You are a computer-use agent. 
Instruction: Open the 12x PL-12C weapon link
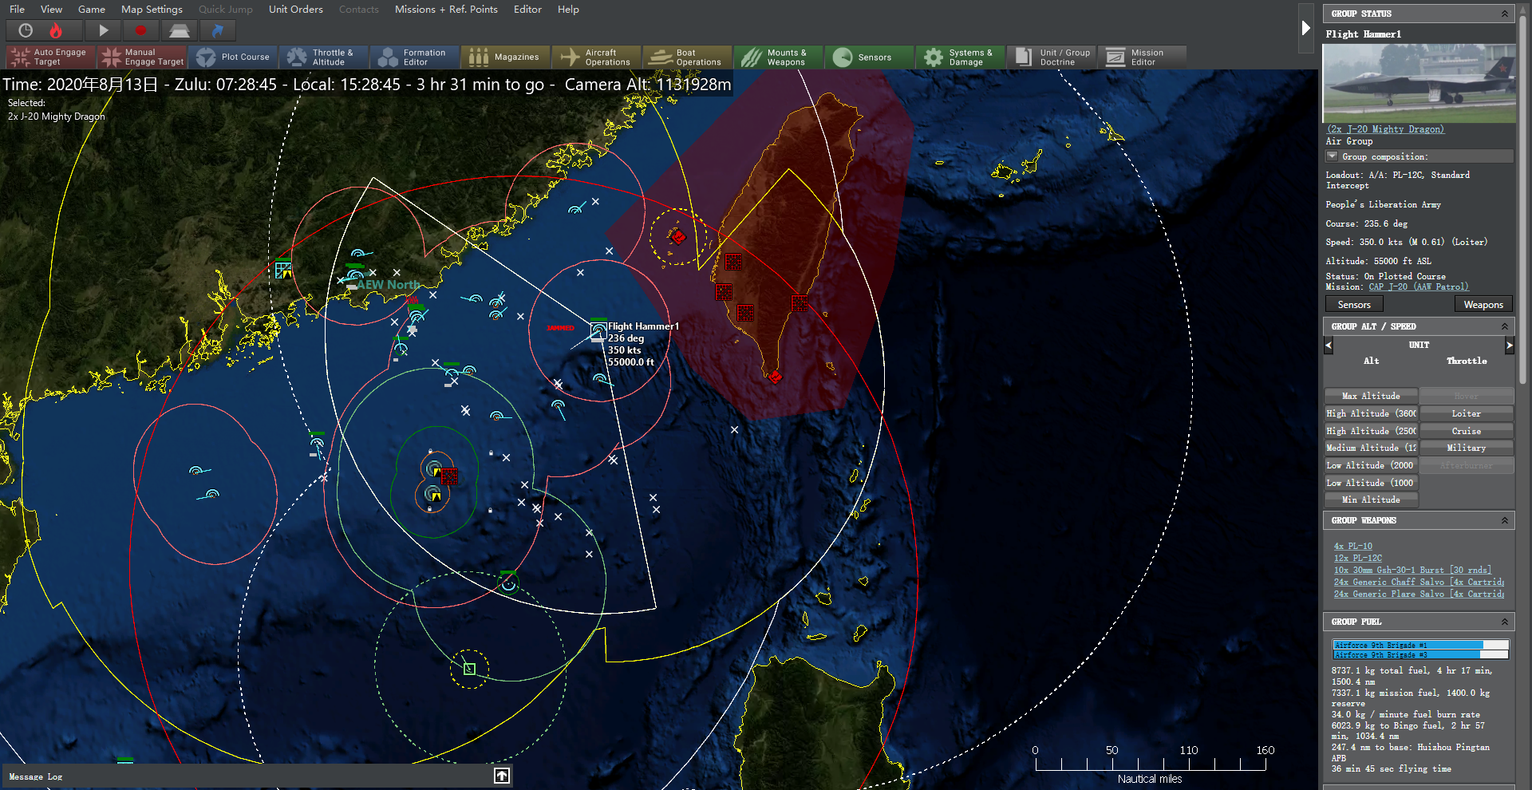click(x=1358, y=559)
